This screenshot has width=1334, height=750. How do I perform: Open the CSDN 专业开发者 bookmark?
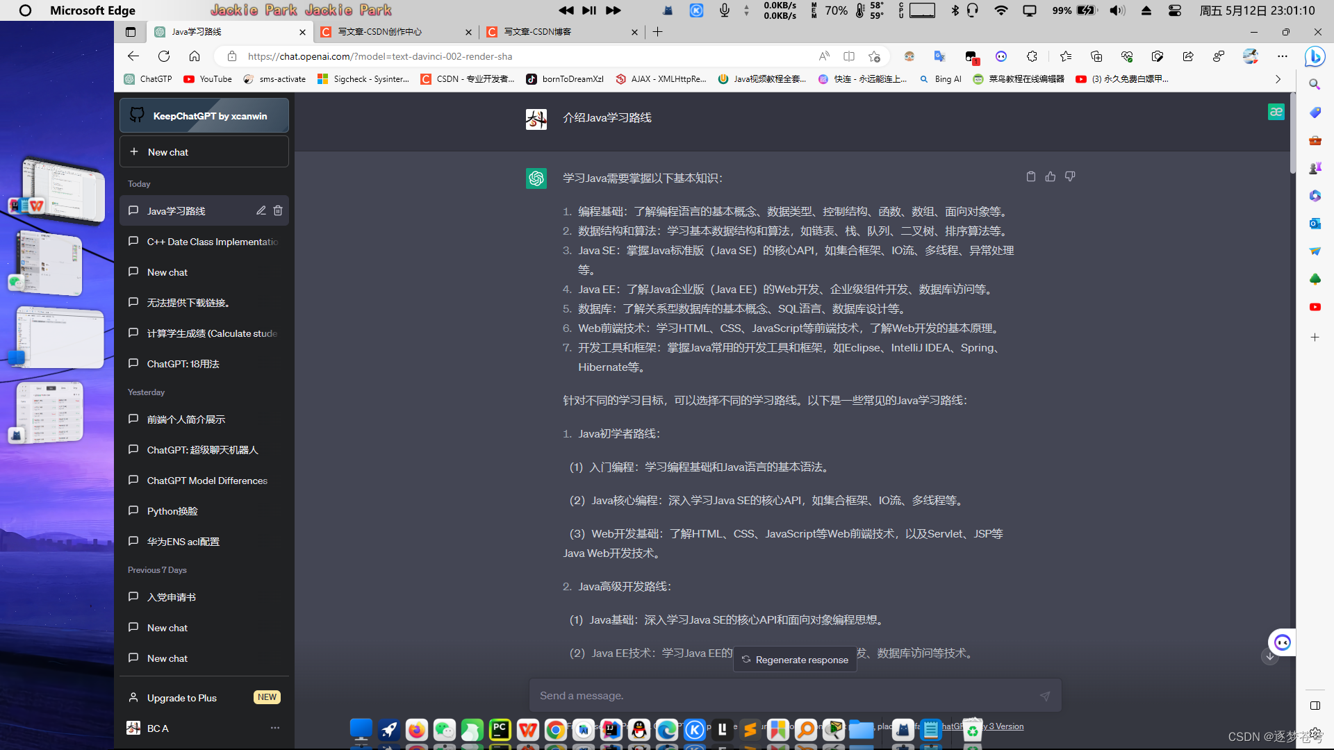click(x=468, y=79)
